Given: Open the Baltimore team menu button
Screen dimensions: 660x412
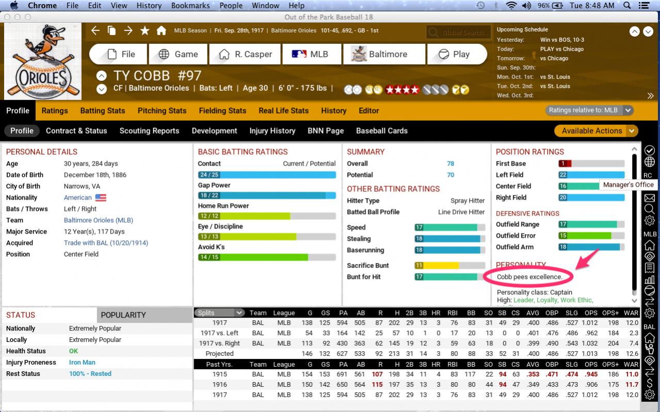Looking at the screenshot, I should click(384, 54).
